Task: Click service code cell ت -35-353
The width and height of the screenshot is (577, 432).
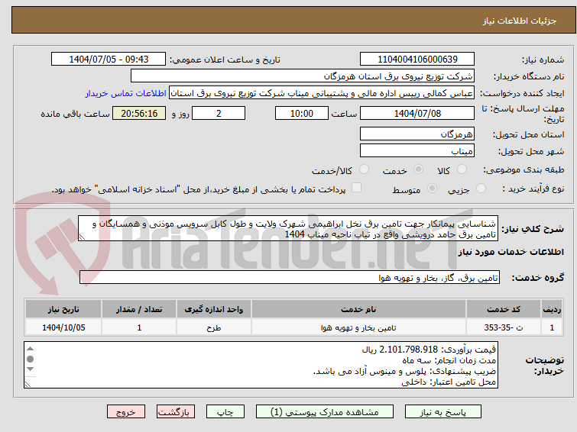Action: [x=504, y=327]
